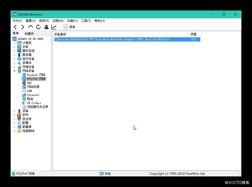Image resolution: width=252 pixels, height=187 pixels.
Task: Refresh using the circular arrow icon
Action: click(38, 27)
